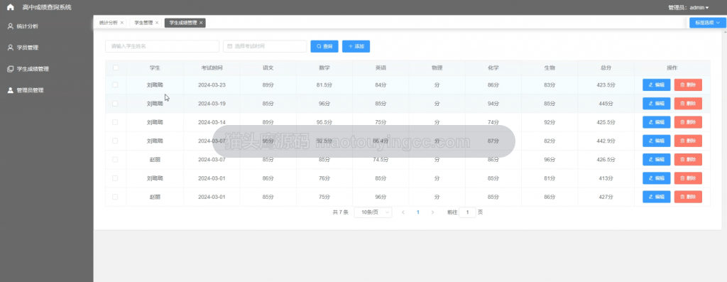
Task: Check the row with total 427分
Action: click(x=116, y=197)
